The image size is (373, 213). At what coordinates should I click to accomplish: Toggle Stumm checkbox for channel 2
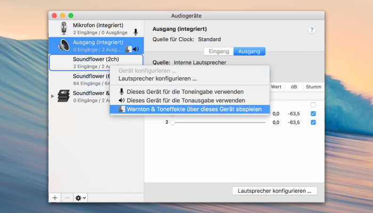tap(313, 122)
